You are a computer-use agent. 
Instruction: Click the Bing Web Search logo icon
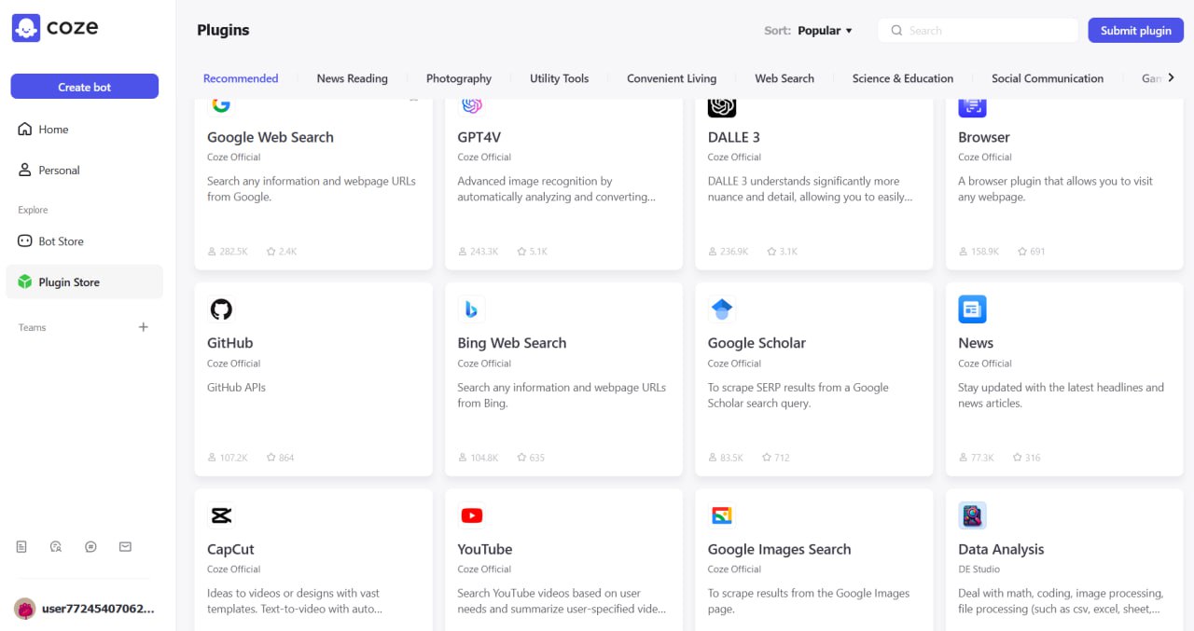471,309
